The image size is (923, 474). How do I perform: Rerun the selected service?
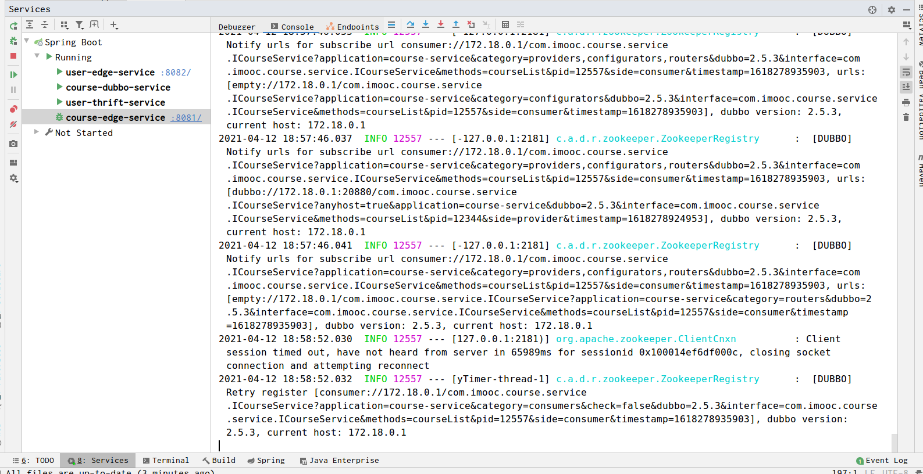point(13,26)
